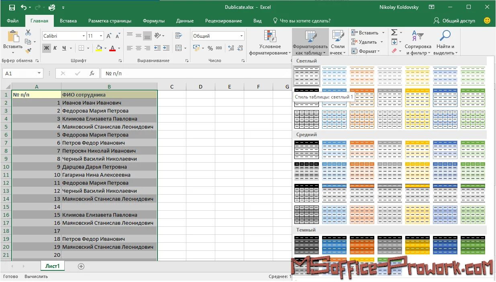Click the Cut scissors icon

point(28,32)
